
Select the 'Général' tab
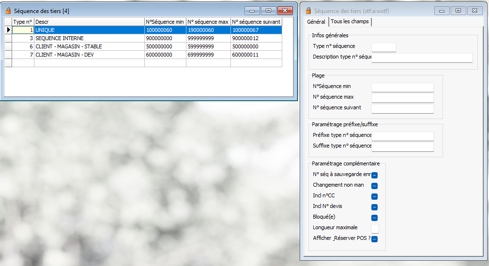pos(316,22)
